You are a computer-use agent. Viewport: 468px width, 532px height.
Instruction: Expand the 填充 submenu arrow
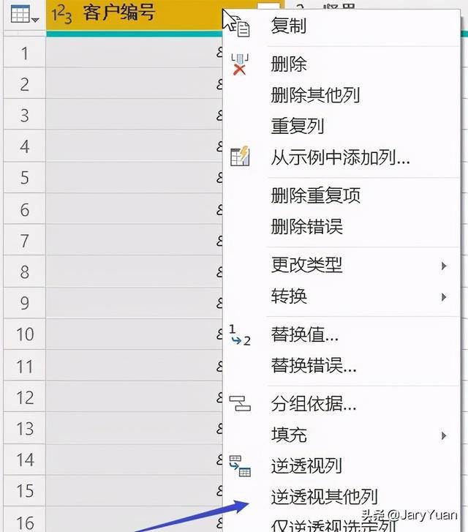[444, 435]
